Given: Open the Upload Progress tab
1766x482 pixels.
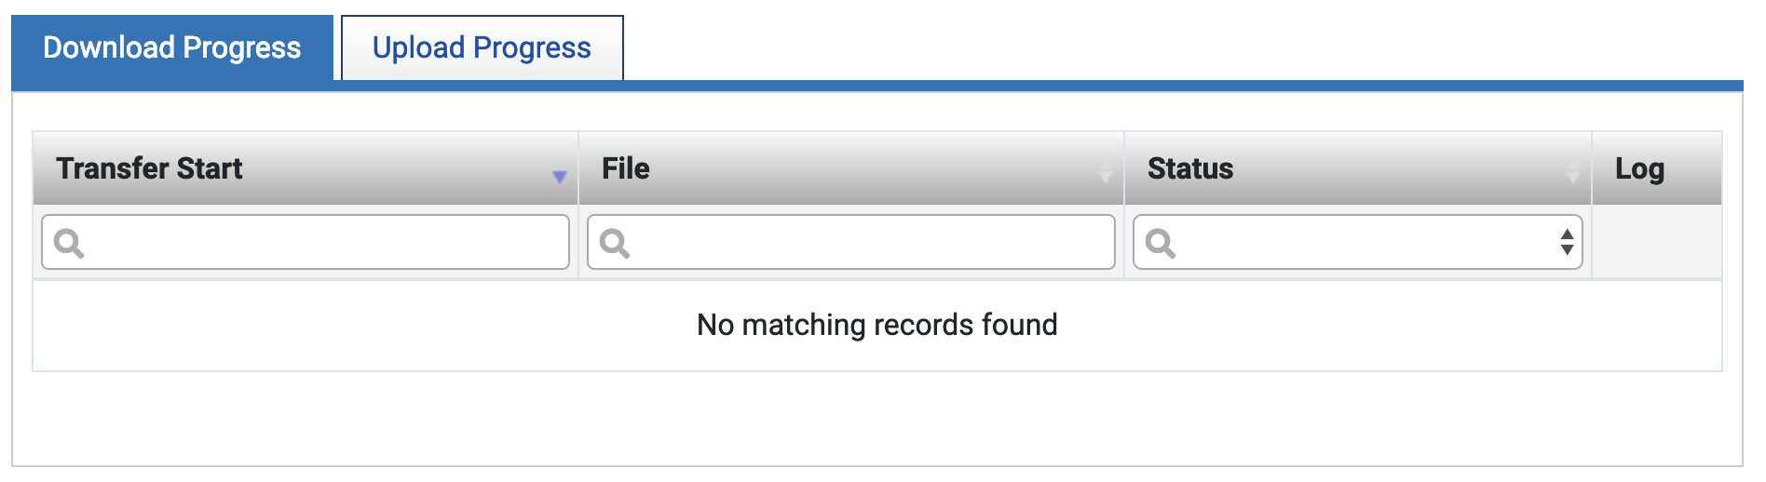Looking at the screenshot, I should click(482, 48).
